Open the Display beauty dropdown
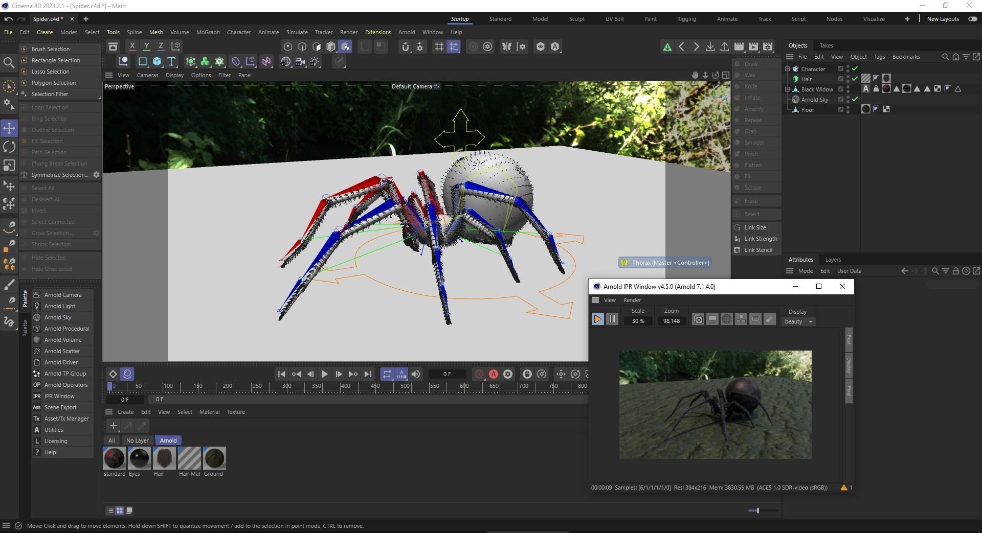The image size is (982, 533). pyautogui.click(x=798, y=321)
